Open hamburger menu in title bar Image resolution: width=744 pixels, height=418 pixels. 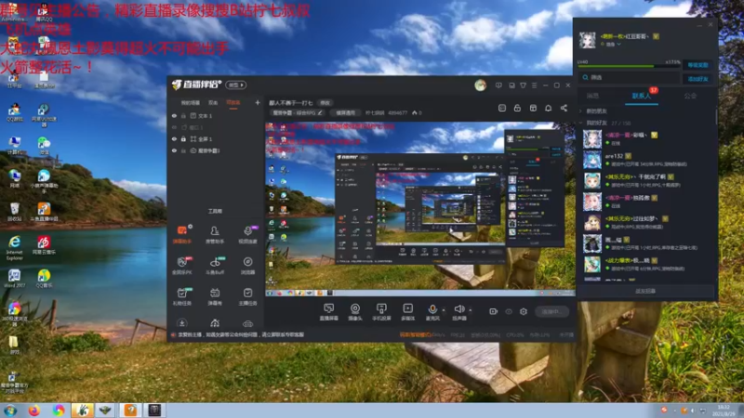coord(534,85)
